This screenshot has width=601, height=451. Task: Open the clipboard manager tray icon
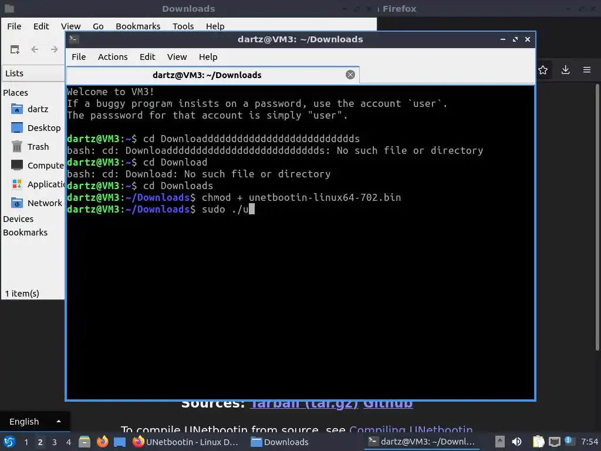click(x=538, y=442)
